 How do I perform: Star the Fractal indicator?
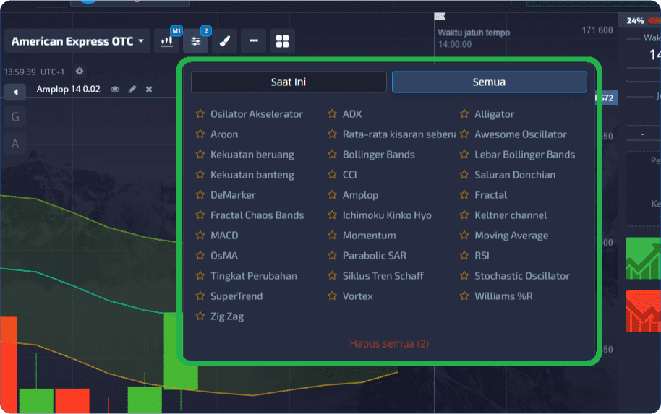click(x=464, y=194)
